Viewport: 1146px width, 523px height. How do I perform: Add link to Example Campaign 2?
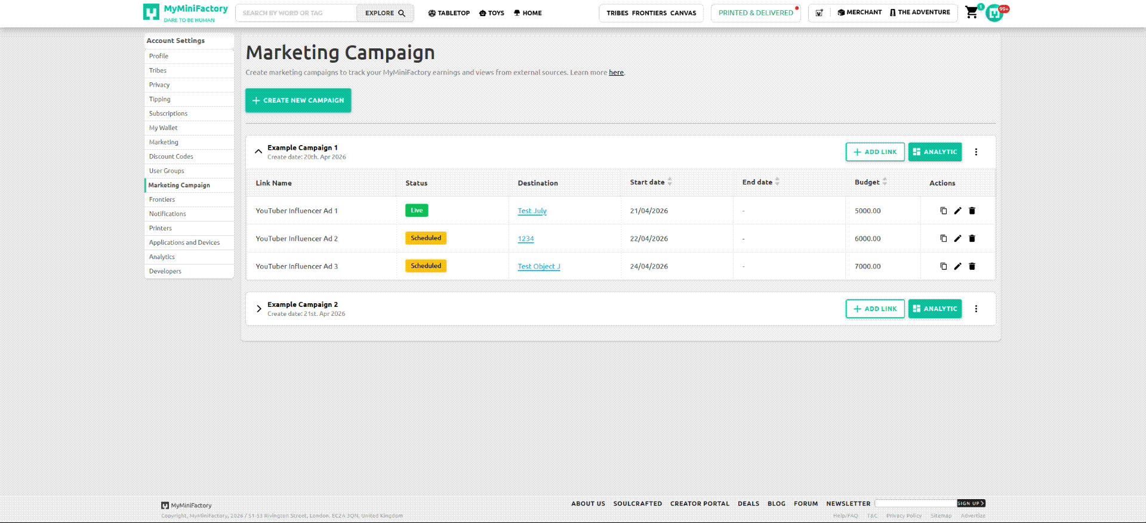[x=875, y=309]
